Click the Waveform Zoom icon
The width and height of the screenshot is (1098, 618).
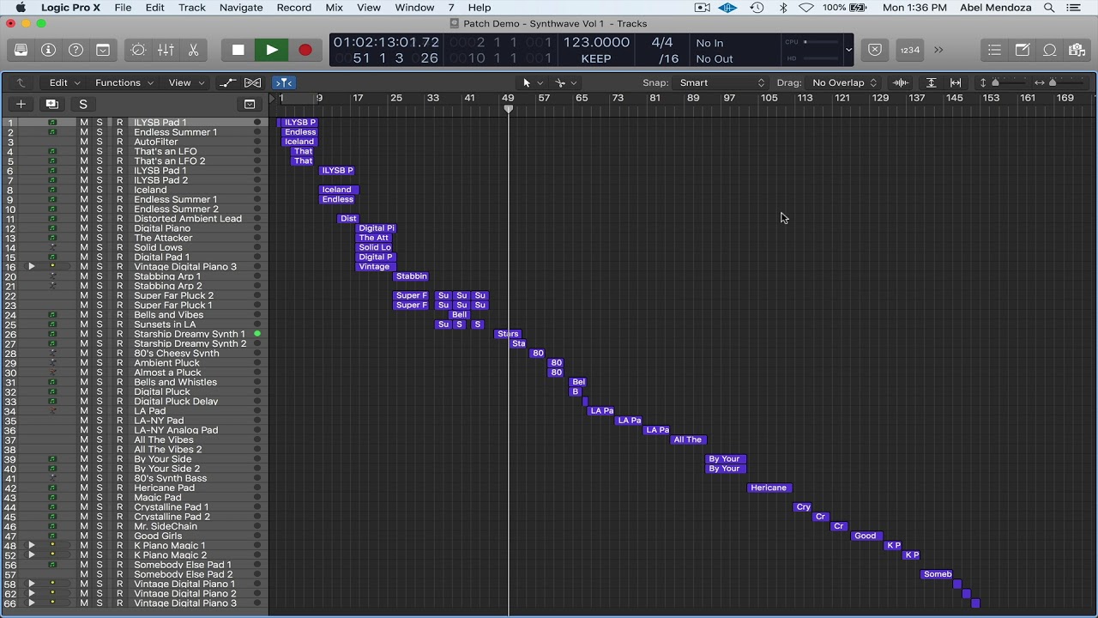coord(901,82)
